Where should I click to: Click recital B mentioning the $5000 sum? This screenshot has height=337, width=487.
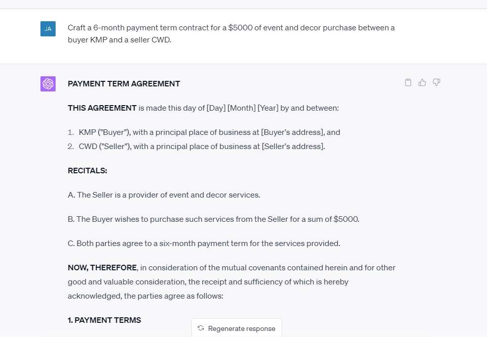tap(213, 219)
